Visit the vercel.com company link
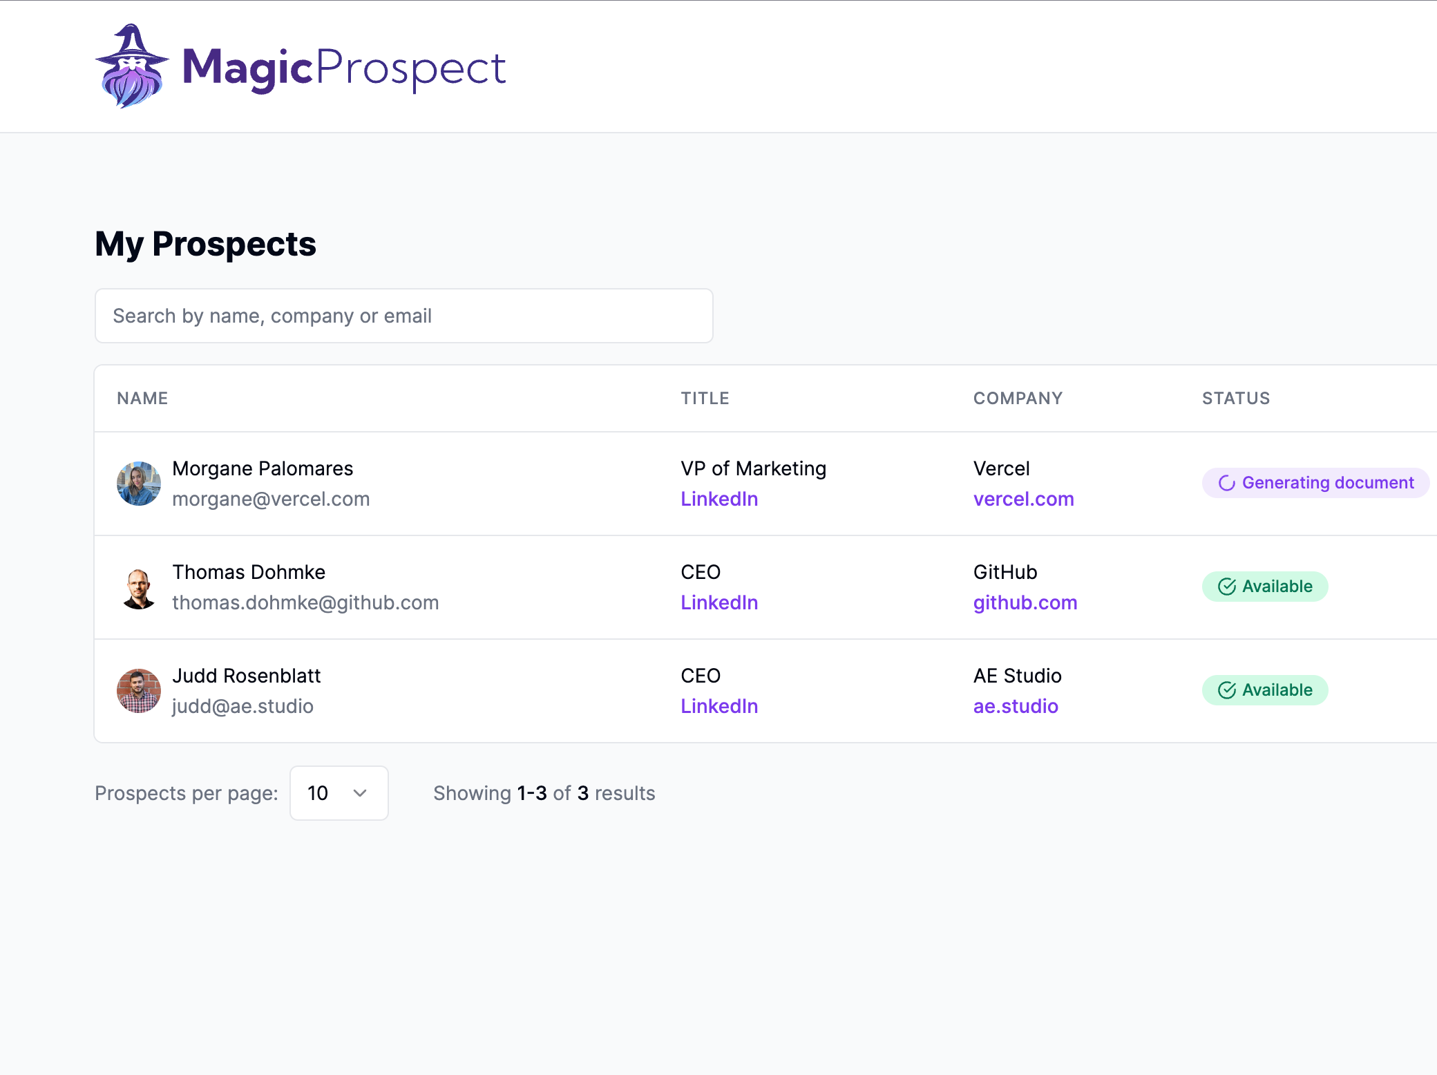This screenshot has width=1437, height=1075. point(1023,499)
